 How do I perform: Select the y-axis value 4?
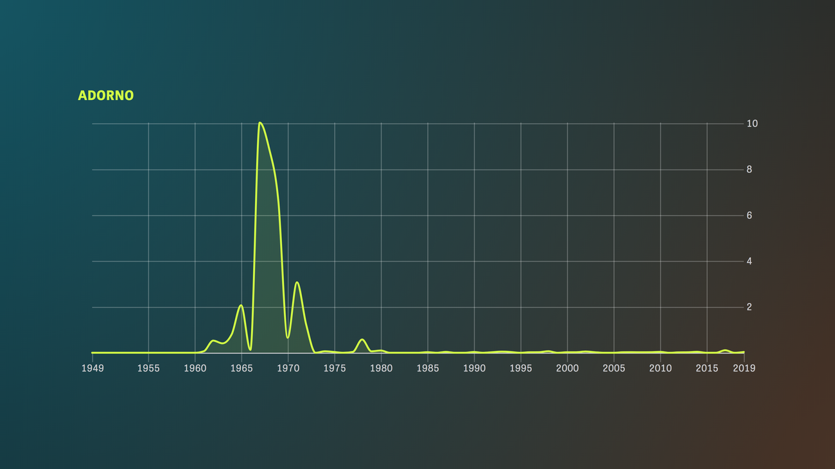point(749,262)
